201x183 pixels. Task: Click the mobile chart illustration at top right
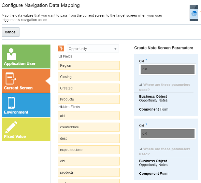(x=194, y=12)
